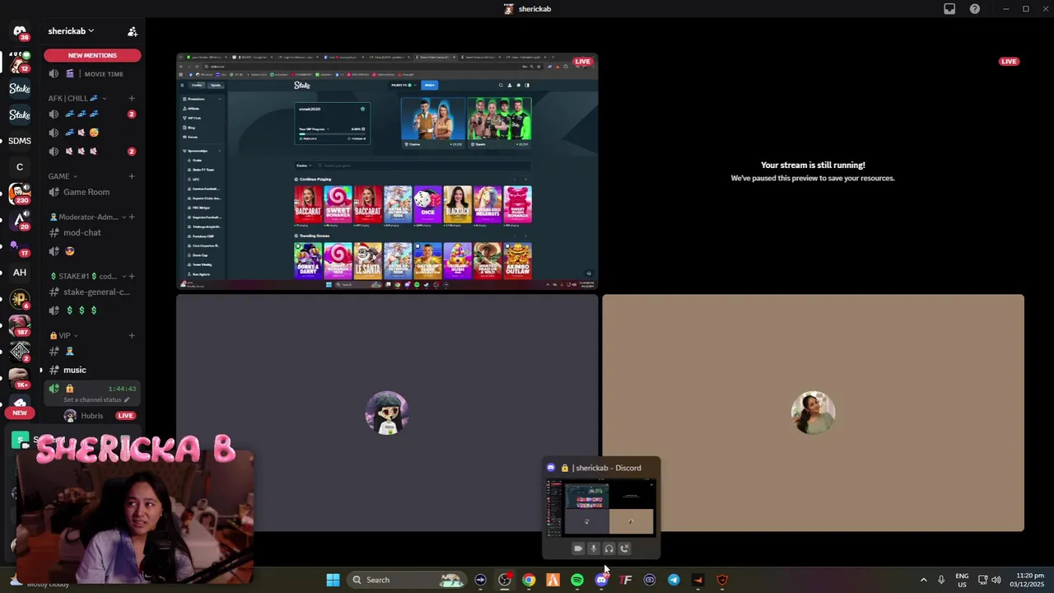
Task: Join the MOVIE TIME voice channel
Action: click(92, 74)
